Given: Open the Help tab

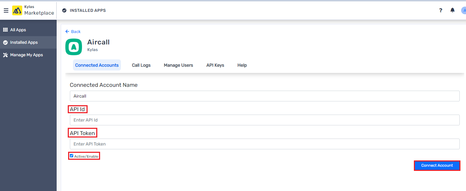Looking at the screenshot, I should (x=242, y=65).
